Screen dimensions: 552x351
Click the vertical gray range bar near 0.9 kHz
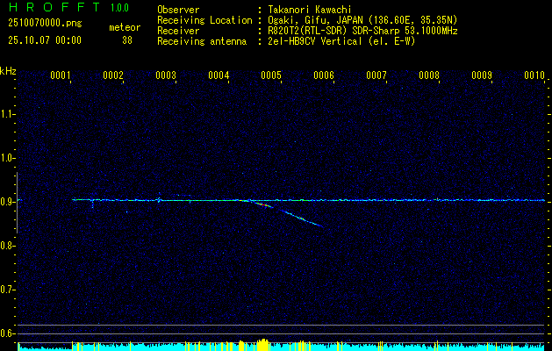(17, 203)
